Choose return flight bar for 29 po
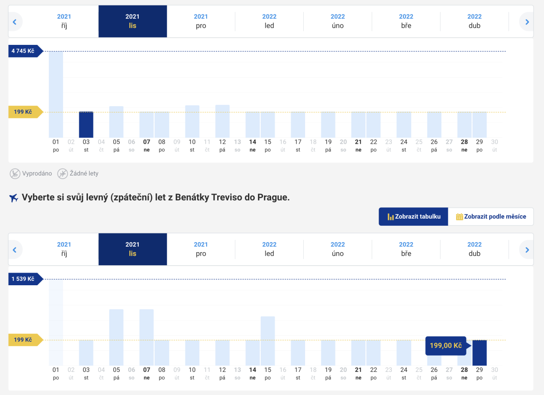Screen dimensions: 544x395 point(479,353)
